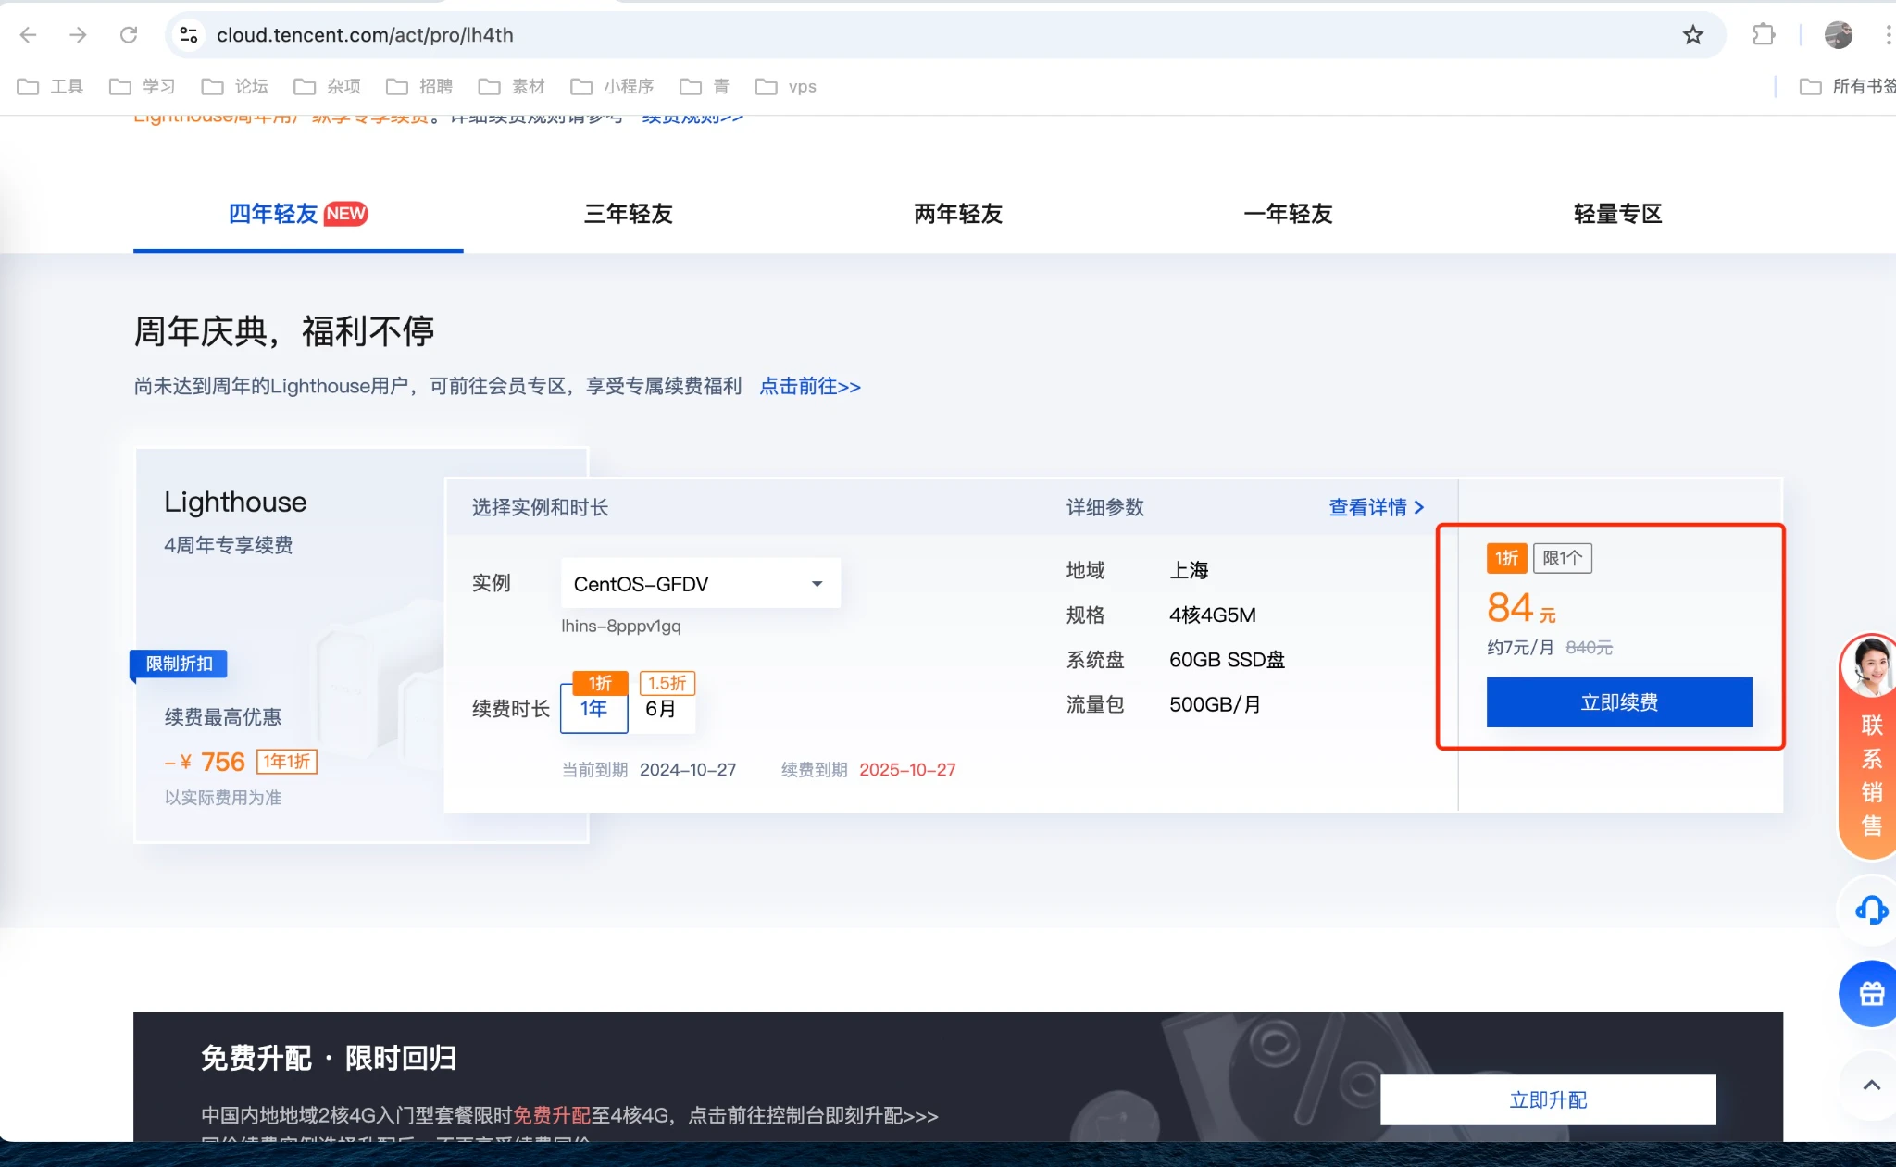Open the headset customer service icon
The image size is (1896, 1167).
pyautogui.click(x=1870, y=911)
